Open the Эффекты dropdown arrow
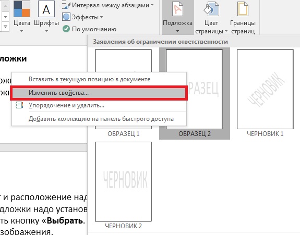Screen dimensions: 300x235 coord(101,17)
